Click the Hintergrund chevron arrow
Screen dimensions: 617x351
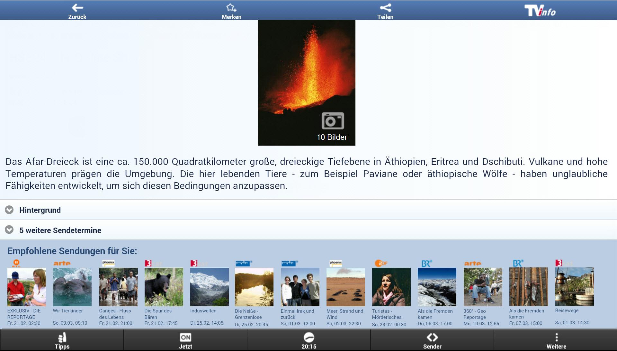9,210
